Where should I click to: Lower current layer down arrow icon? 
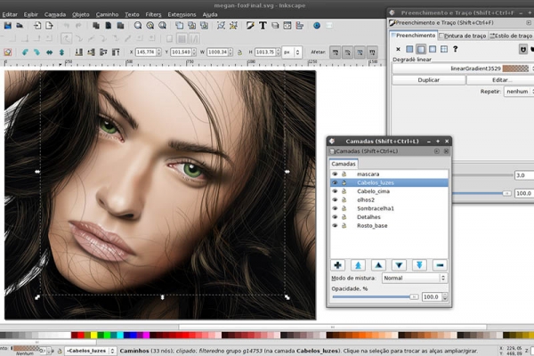[399, 265]
